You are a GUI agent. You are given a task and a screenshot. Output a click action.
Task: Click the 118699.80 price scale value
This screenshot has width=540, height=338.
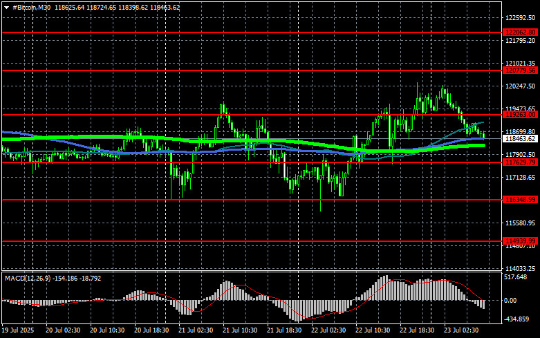coord(521,132)
